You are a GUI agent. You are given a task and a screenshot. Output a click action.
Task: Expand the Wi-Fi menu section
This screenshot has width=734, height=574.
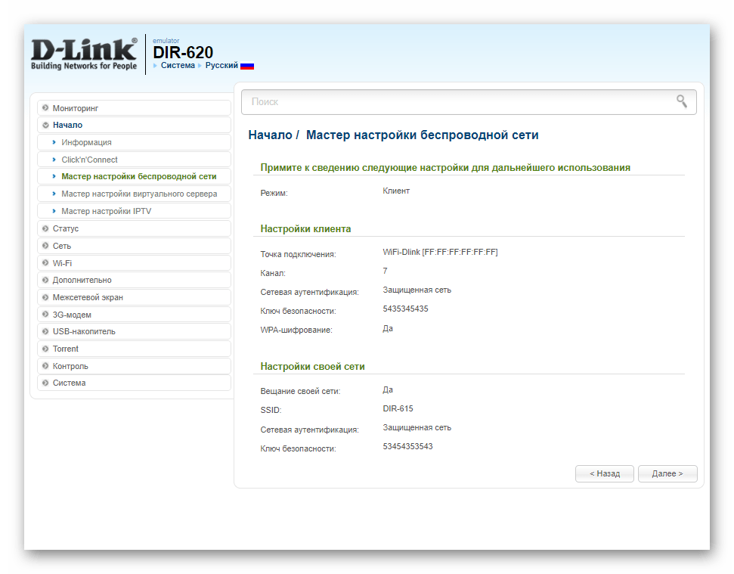pos(62,263)
